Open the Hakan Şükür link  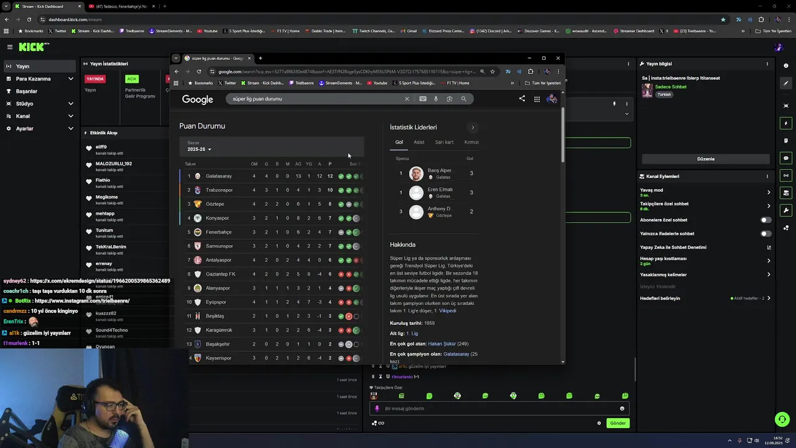(x=442, y=344)
